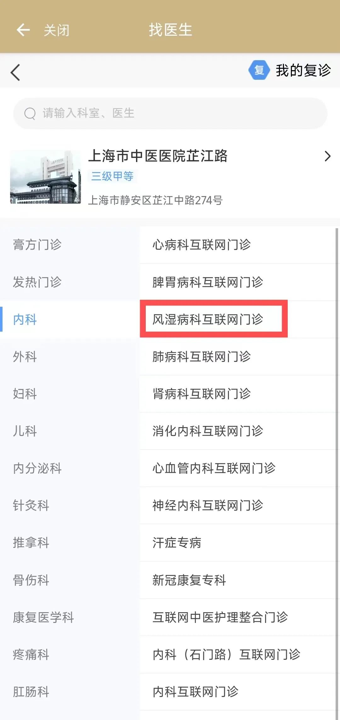Open 风湿病科互联网门诊

pos(208,319)
